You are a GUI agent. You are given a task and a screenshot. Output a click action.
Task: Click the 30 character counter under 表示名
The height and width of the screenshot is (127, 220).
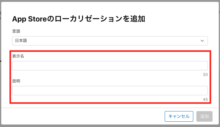(x=205, y=75)
